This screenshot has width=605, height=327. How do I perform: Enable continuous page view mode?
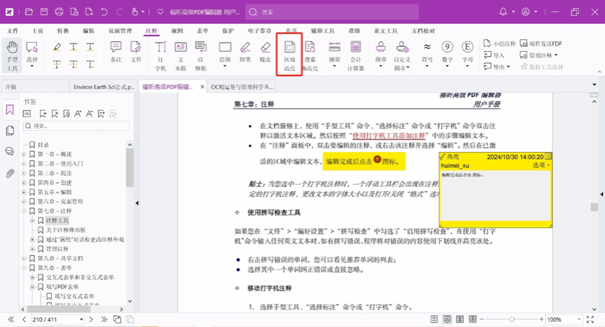tap(447, 319)
